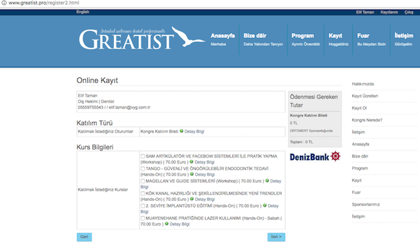Open Kayıt Ol in the sidebar
Viewport: 420px width, 250px height.
(x=359, y=108)
